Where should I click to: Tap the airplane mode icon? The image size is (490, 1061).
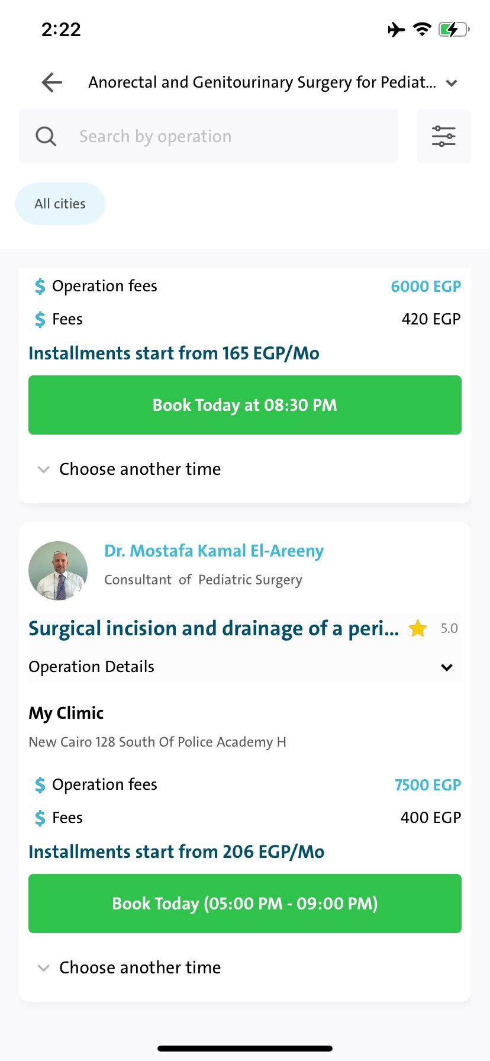[x=396, y=29]
